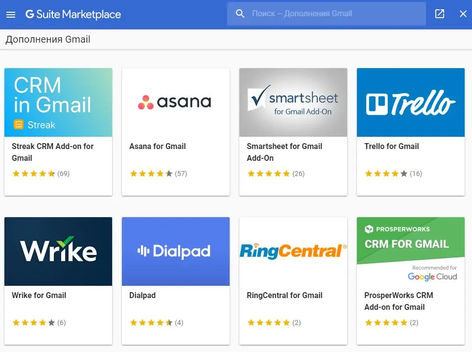Select the RingCentral for Gmail title
This screenshot has height=352, width=472.
284,295
